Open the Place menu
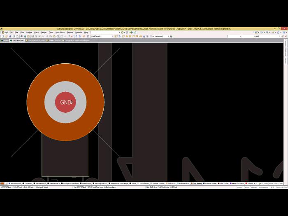288x216 pixels. click(x=36, y=33)
